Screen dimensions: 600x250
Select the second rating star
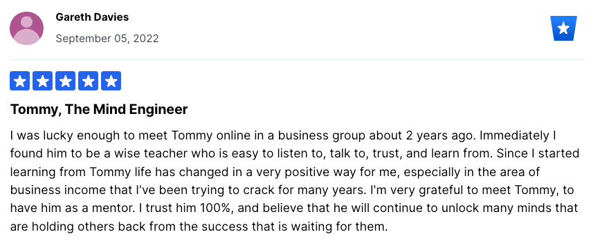(x=42, y=81)
